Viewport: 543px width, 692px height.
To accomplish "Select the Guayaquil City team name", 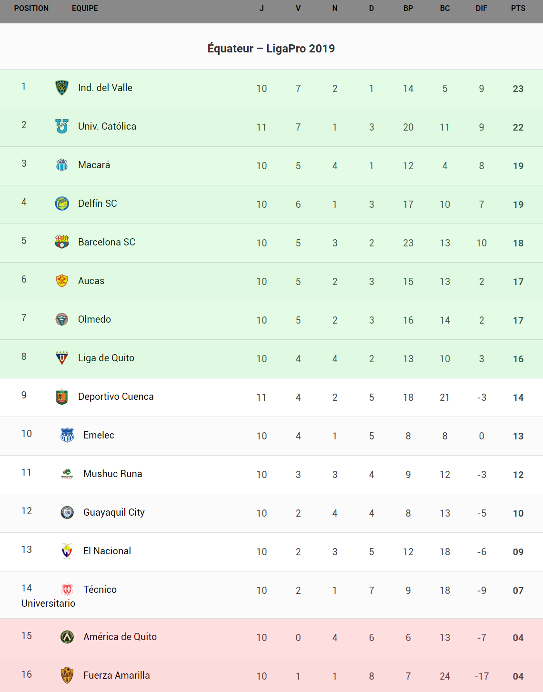I will (114, 512).
